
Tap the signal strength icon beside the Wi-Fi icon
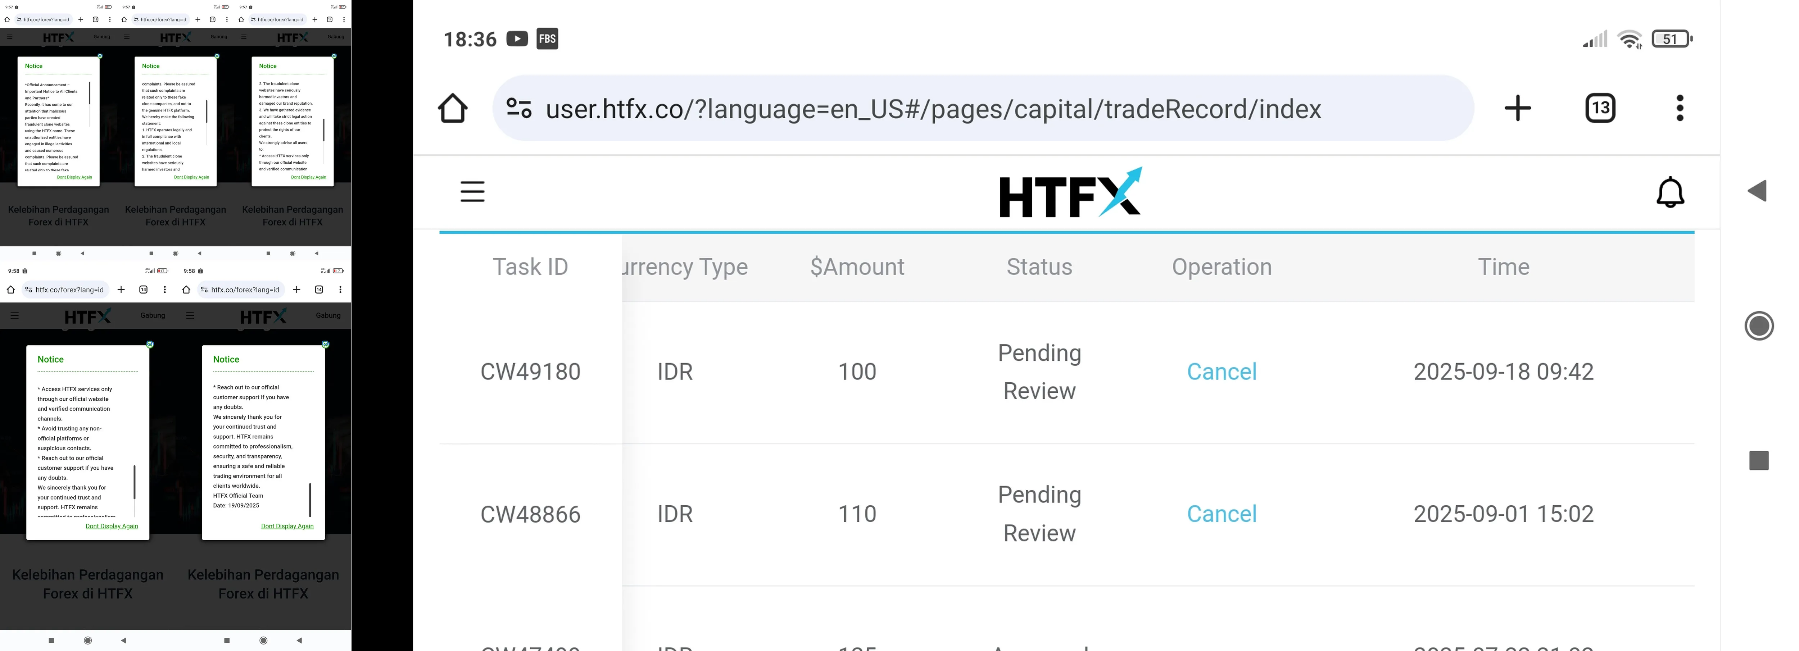[1595, 39]
